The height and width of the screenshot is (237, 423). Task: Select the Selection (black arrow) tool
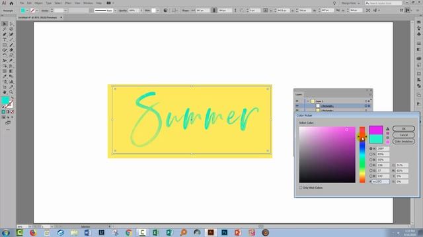[x=5, y=24]
